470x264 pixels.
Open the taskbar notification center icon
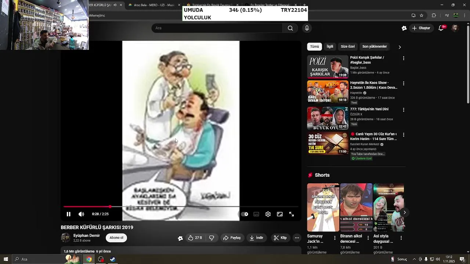click(x=462, y=259)
